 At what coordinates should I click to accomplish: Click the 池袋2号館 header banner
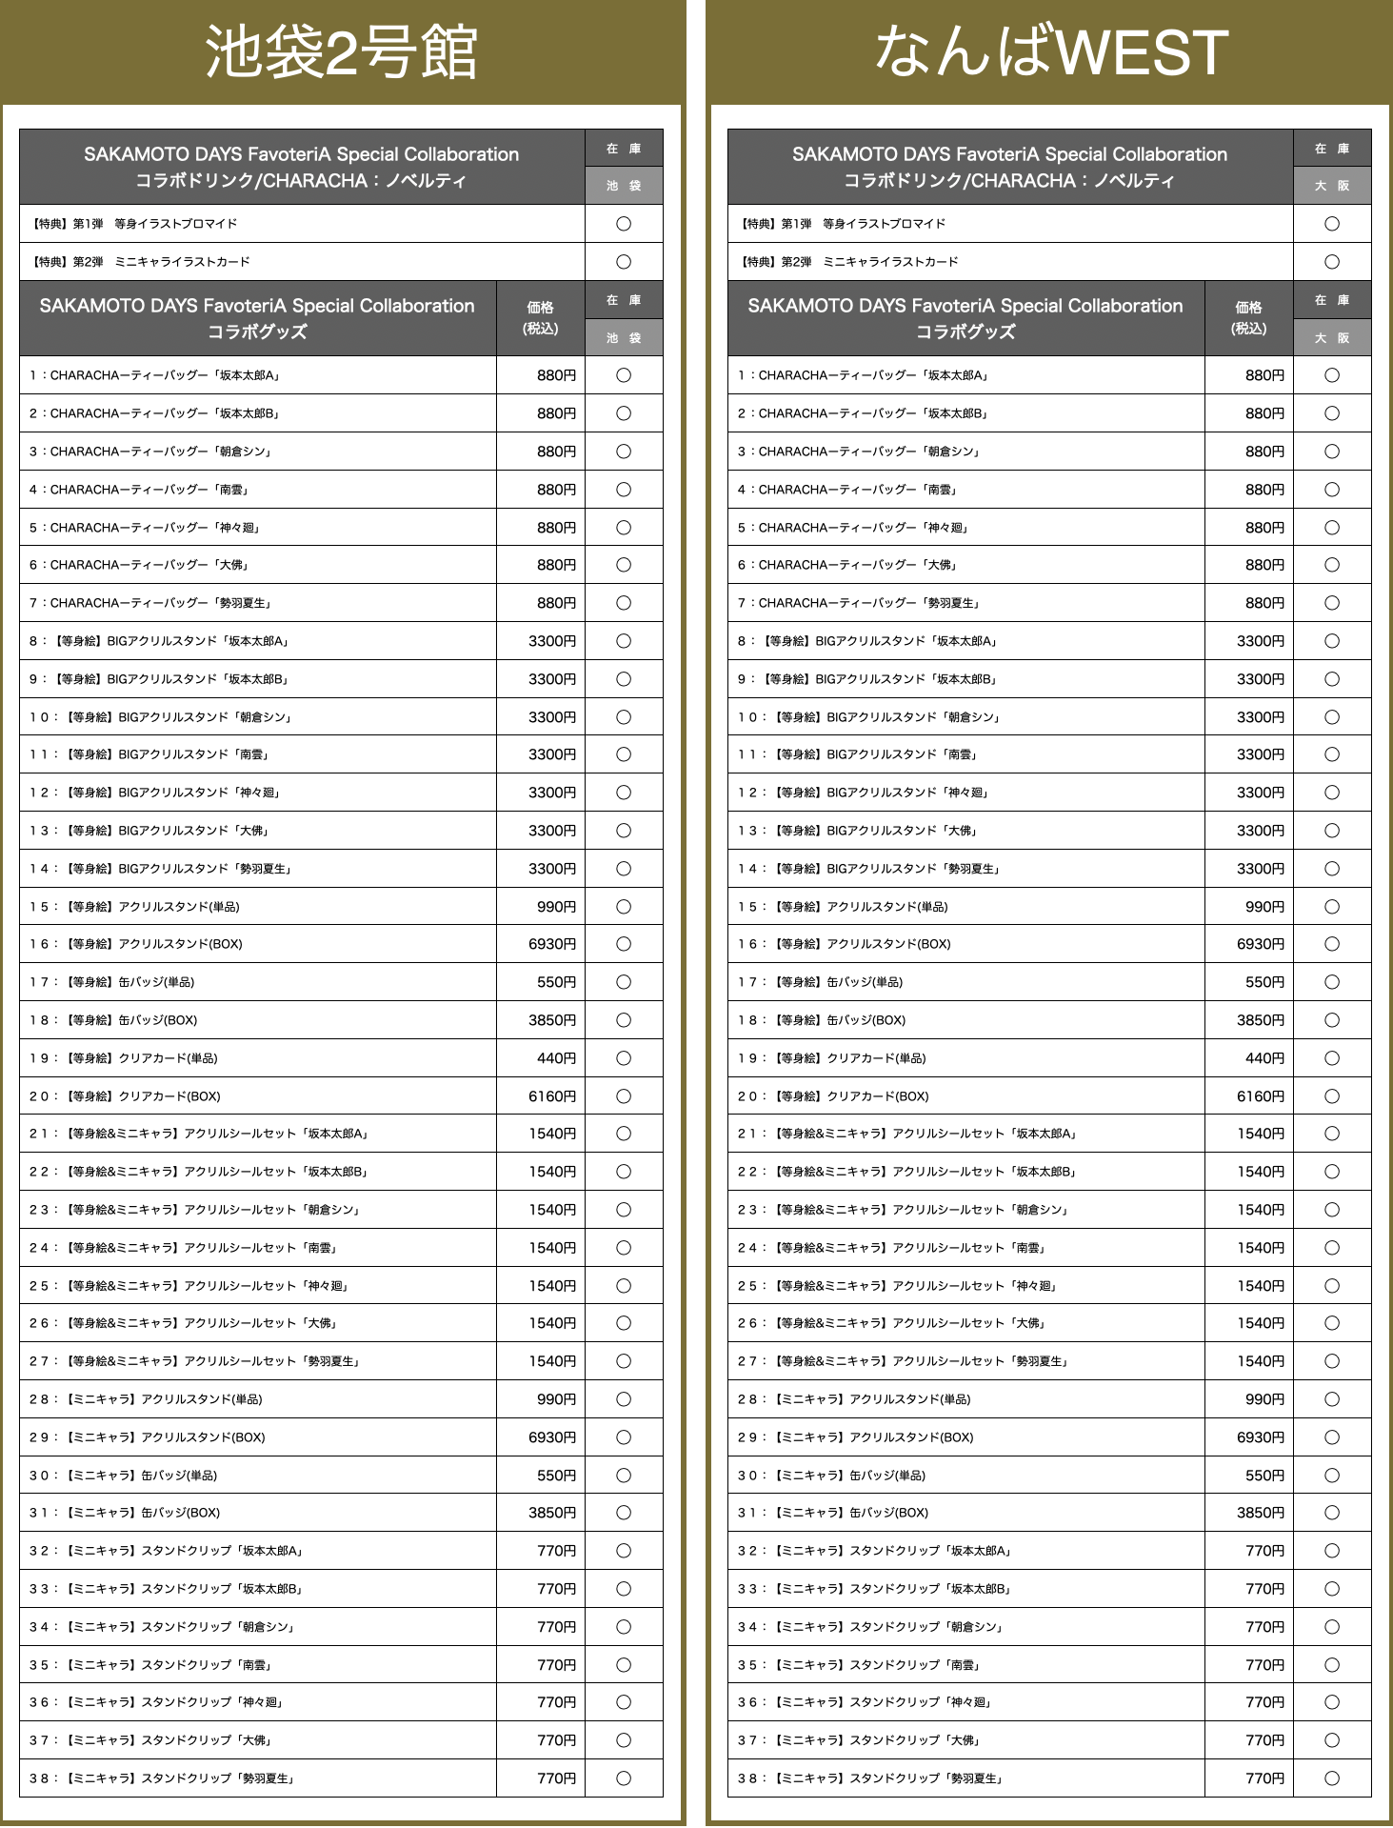point(342,51)
